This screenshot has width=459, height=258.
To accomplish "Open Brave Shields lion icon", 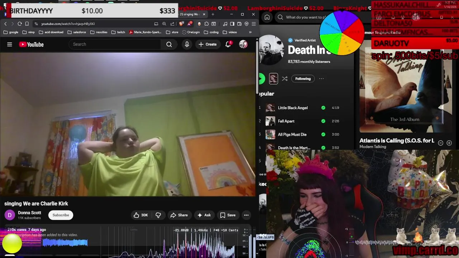I will tap(181, 24).
